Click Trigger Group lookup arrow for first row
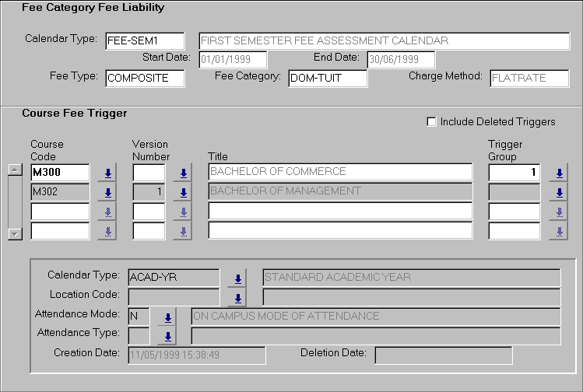This screenshot has height=392, width=583. point(558,173)
